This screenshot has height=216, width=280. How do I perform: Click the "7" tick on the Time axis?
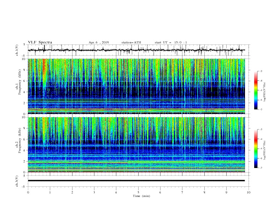pos(182,192)
